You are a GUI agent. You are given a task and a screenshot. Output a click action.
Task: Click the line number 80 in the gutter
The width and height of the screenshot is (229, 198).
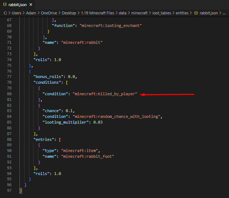tap(9, 94)
